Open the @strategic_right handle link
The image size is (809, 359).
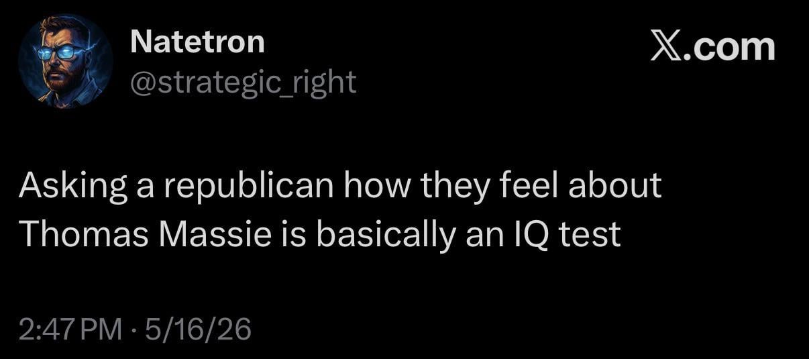[243, 82]
